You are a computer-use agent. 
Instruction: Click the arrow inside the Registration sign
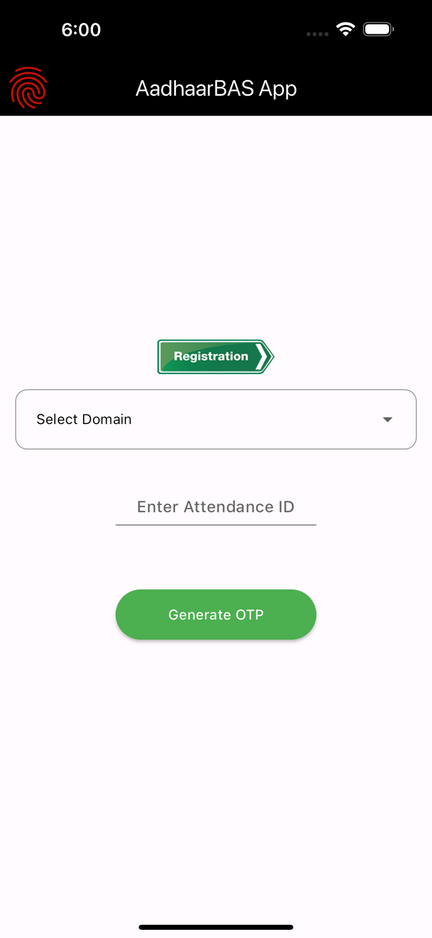coord(262,356)
